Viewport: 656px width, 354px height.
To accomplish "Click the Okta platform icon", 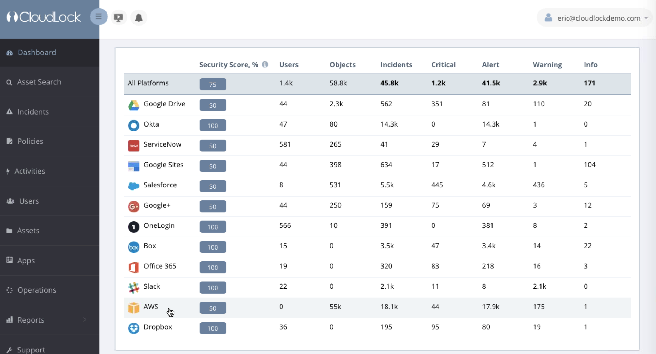I will tap(133, 125).
